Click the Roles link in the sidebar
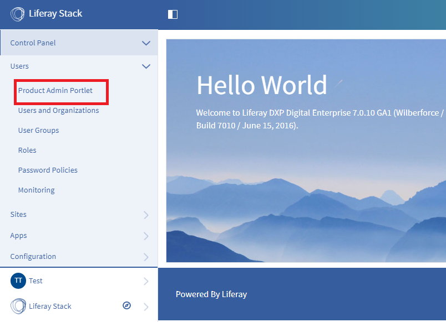The image size is (446, 322). pyautogui.click(x=27, y=150)
